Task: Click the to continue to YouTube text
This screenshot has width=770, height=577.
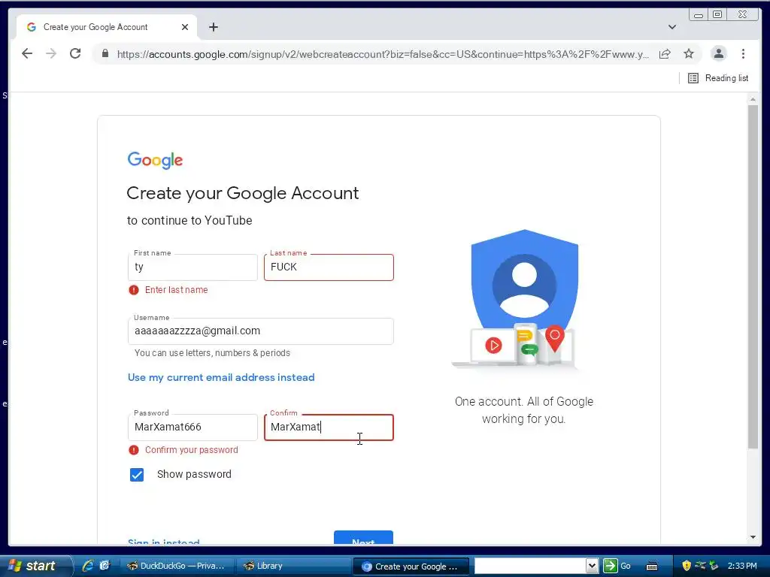Action: point(189,220)
